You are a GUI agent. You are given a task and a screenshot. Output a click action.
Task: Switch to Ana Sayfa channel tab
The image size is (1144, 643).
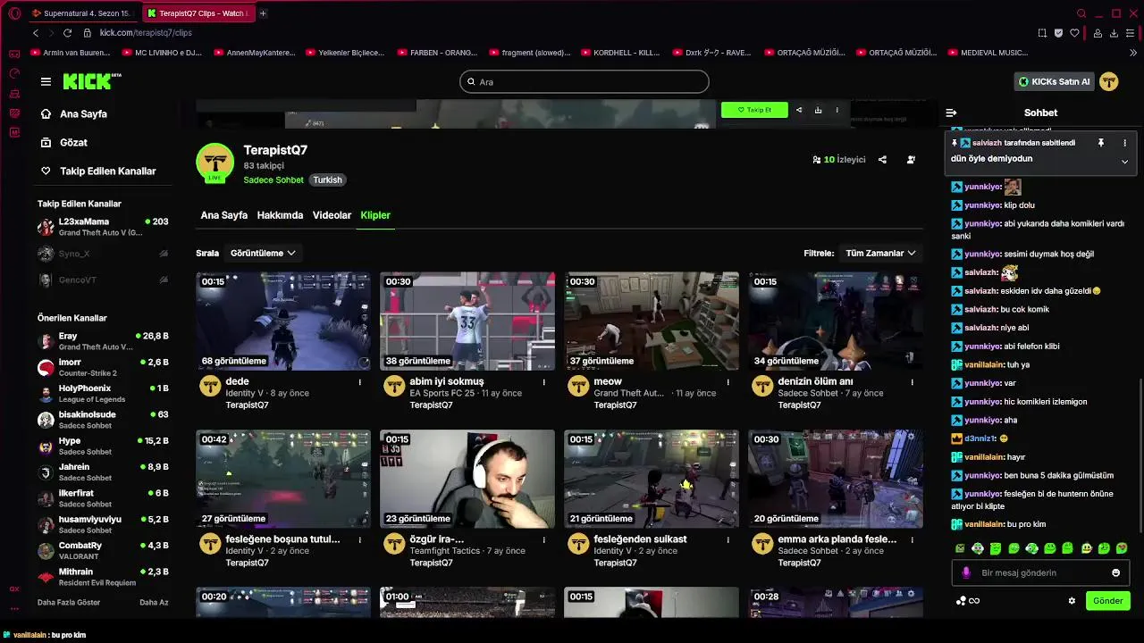(223, 215)
